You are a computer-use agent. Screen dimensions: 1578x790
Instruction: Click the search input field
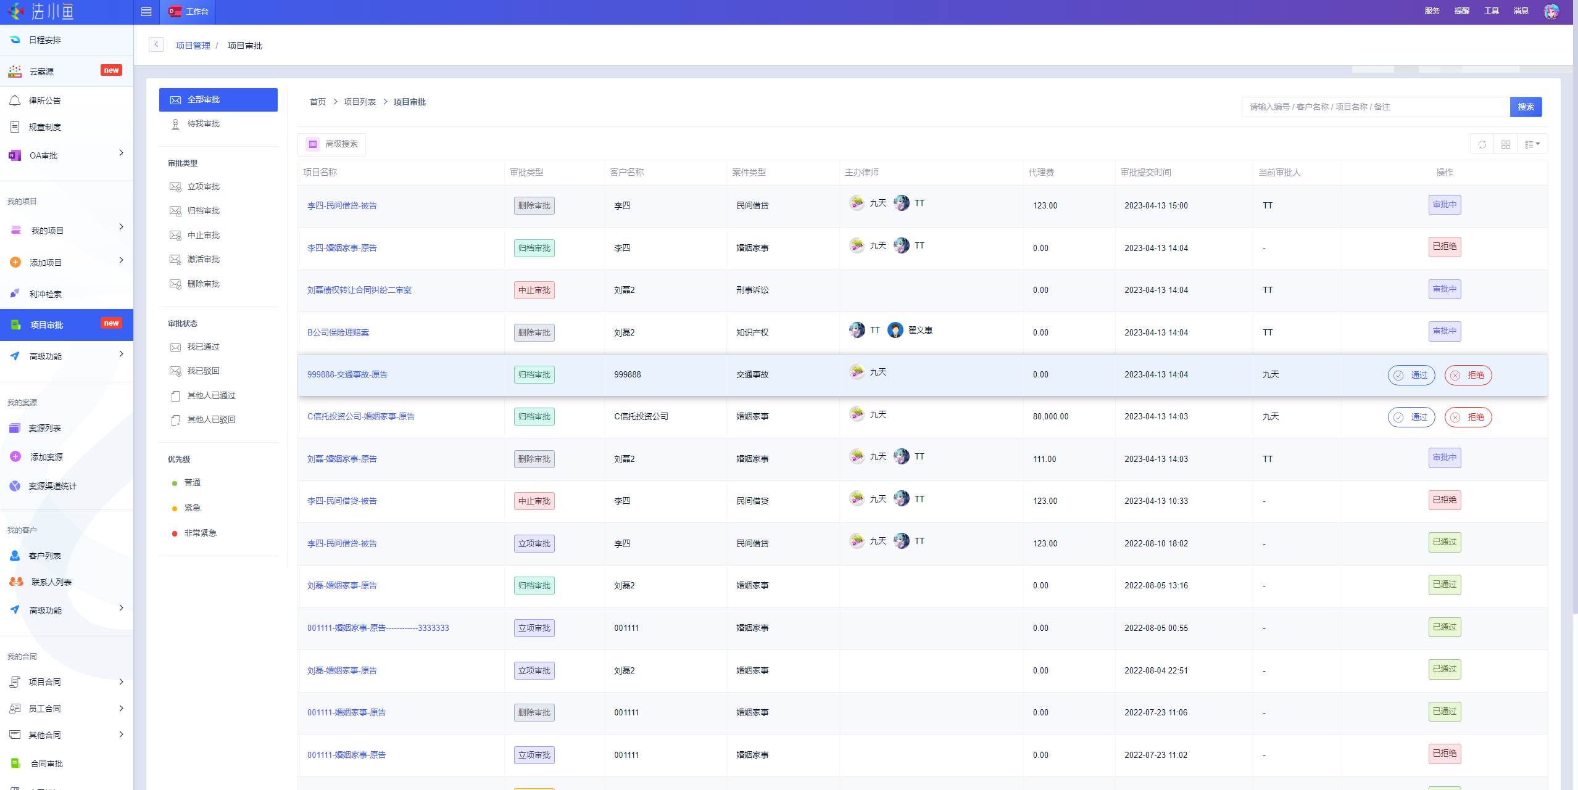click(1375, 107)
